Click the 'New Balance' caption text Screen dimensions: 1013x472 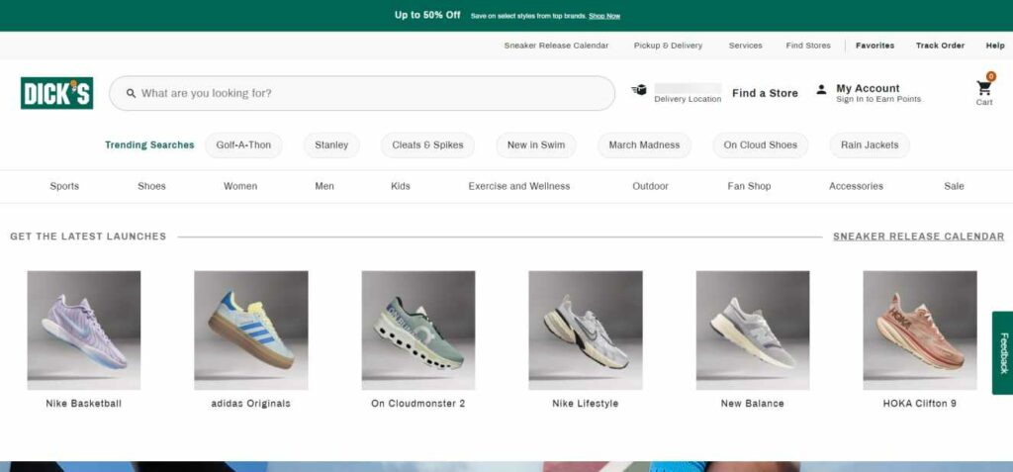point(753,404)
